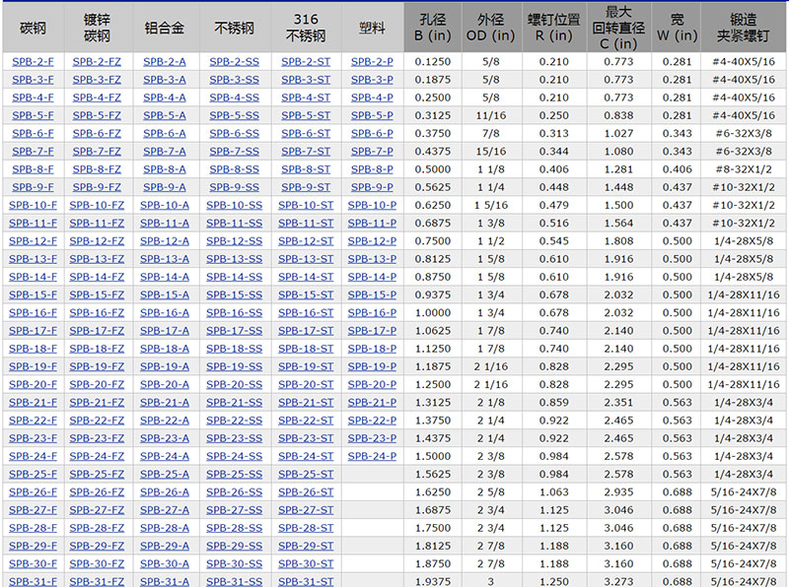Click the 锻造夹紧螺钉 column header

(x=743, y=29)
